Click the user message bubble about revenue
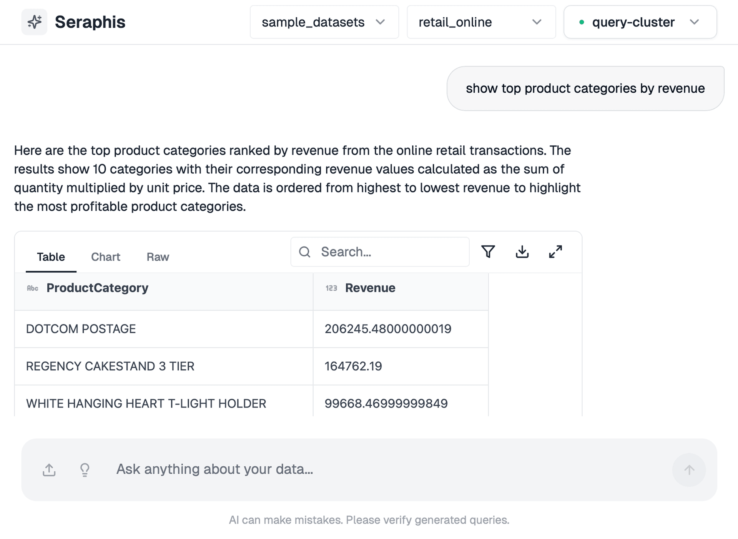This screenshot has height=539, width=738. pos(585,88)
